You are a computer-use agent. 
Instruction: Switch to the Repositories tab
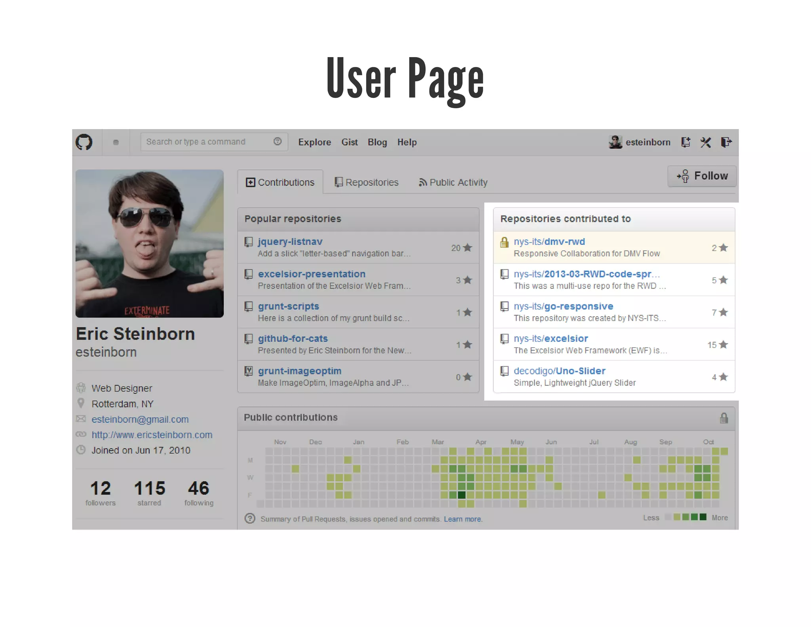coord(367,182)
